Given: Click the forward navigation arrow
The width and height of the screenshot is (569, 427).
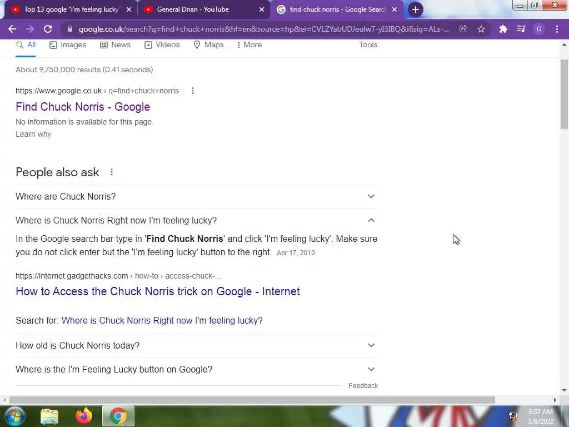Looking at the screenshot, I should (30, 29).
